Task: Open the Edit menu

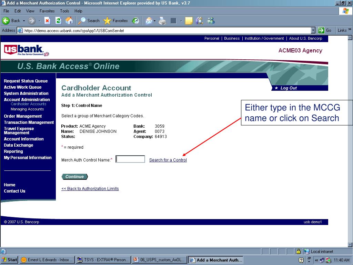Action: [18, 11]
